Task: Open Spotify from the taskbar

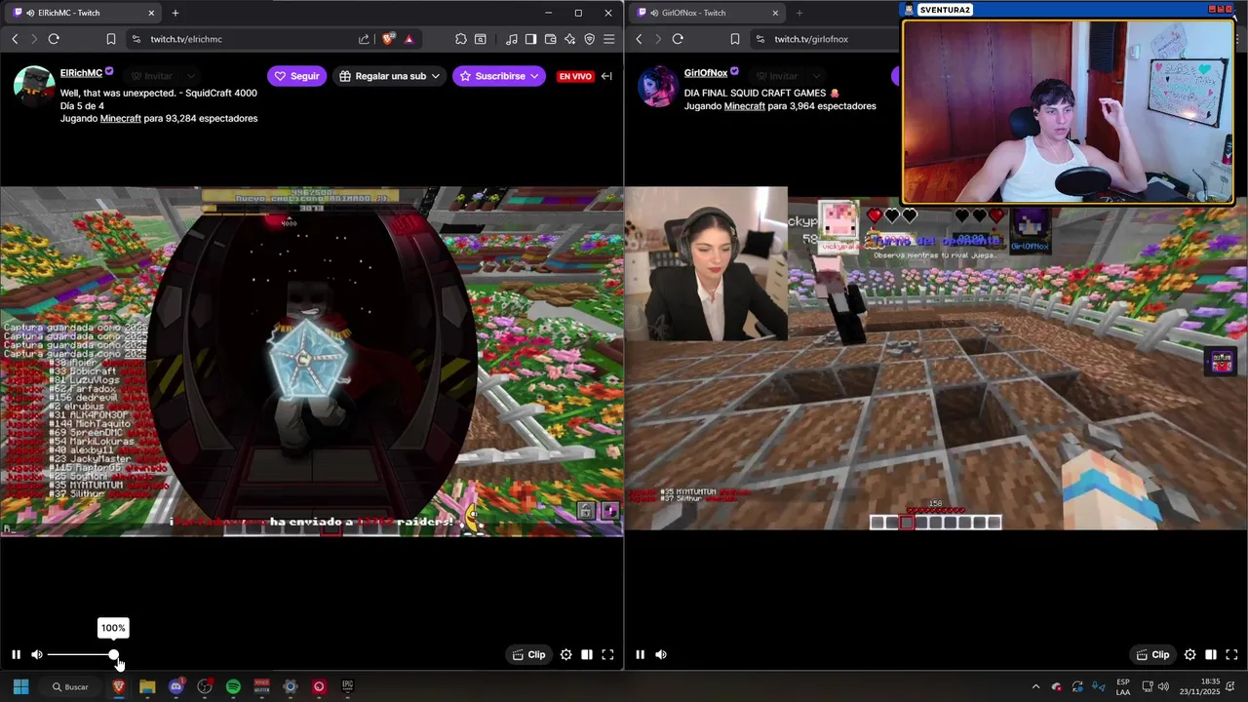Action: tap(233, 686)
